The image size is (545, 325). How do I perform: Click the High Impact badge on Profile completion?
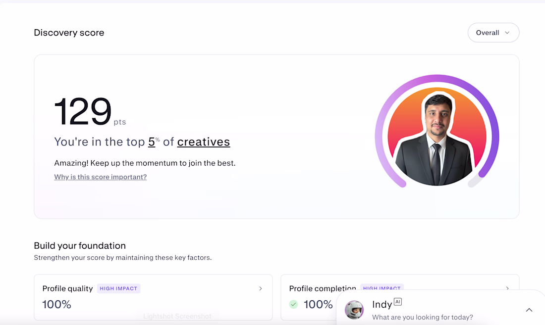(x=381, y=288)
